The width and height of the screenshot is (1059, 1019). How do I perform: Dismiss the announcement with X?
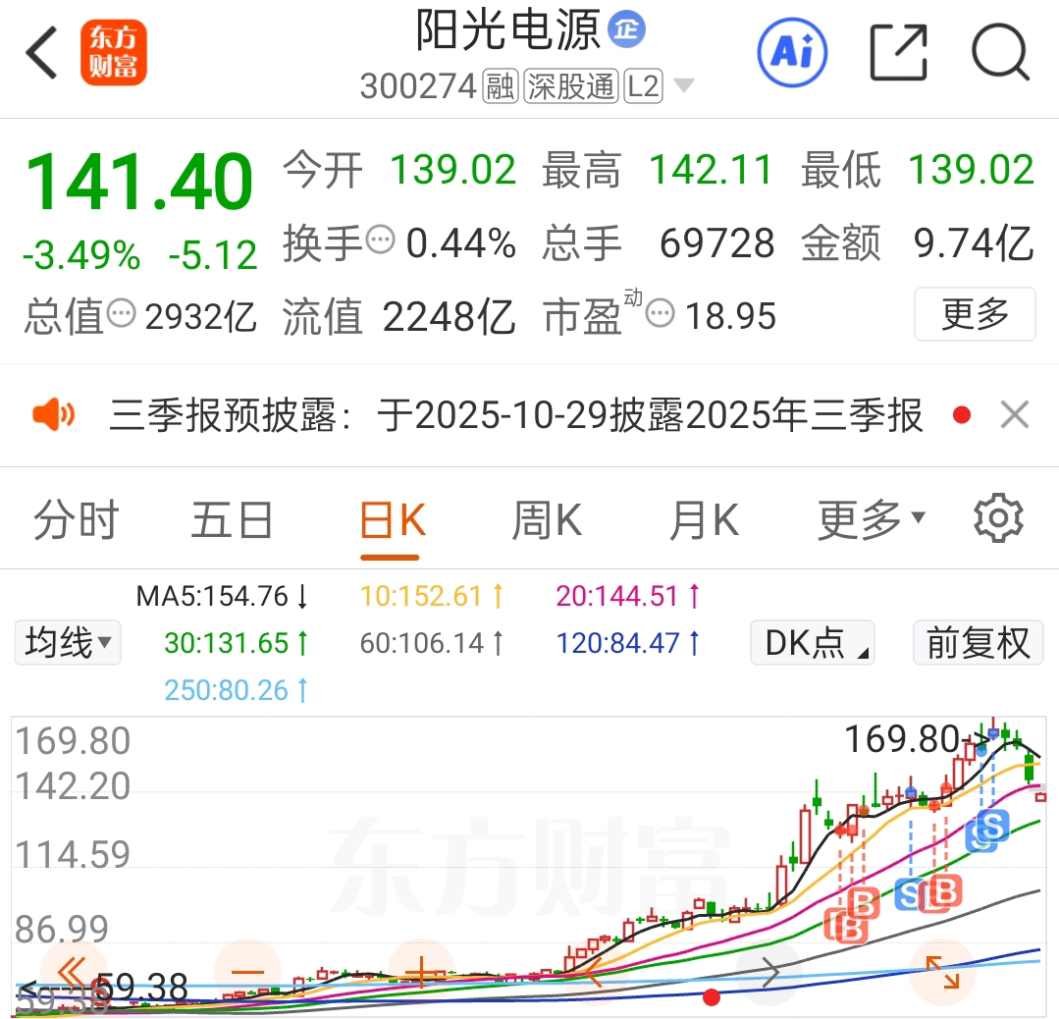tap(1015, 415)
